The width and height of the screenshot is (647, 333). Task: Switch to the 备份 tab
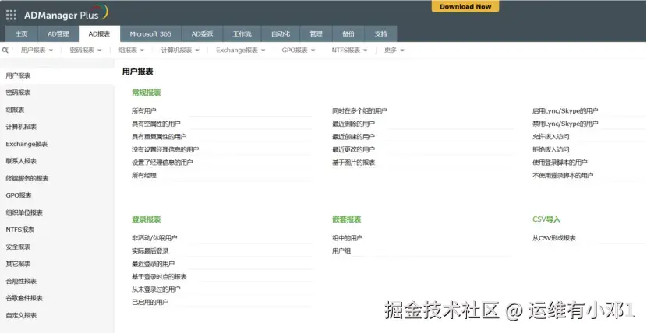348,34
